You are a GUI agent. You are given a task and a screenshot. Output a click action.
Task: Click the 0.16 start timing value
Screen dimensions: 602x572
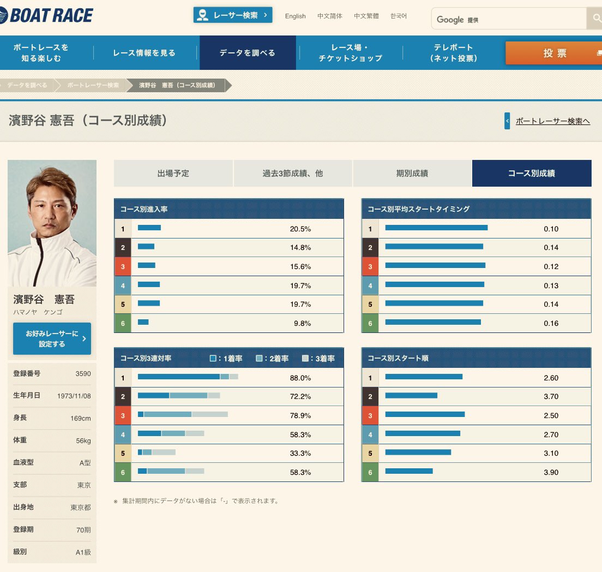(x=551, y=324)
